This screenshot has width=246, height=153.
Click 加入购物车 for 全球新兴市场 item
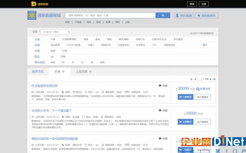pyautogui.click(x=203, y=122)
